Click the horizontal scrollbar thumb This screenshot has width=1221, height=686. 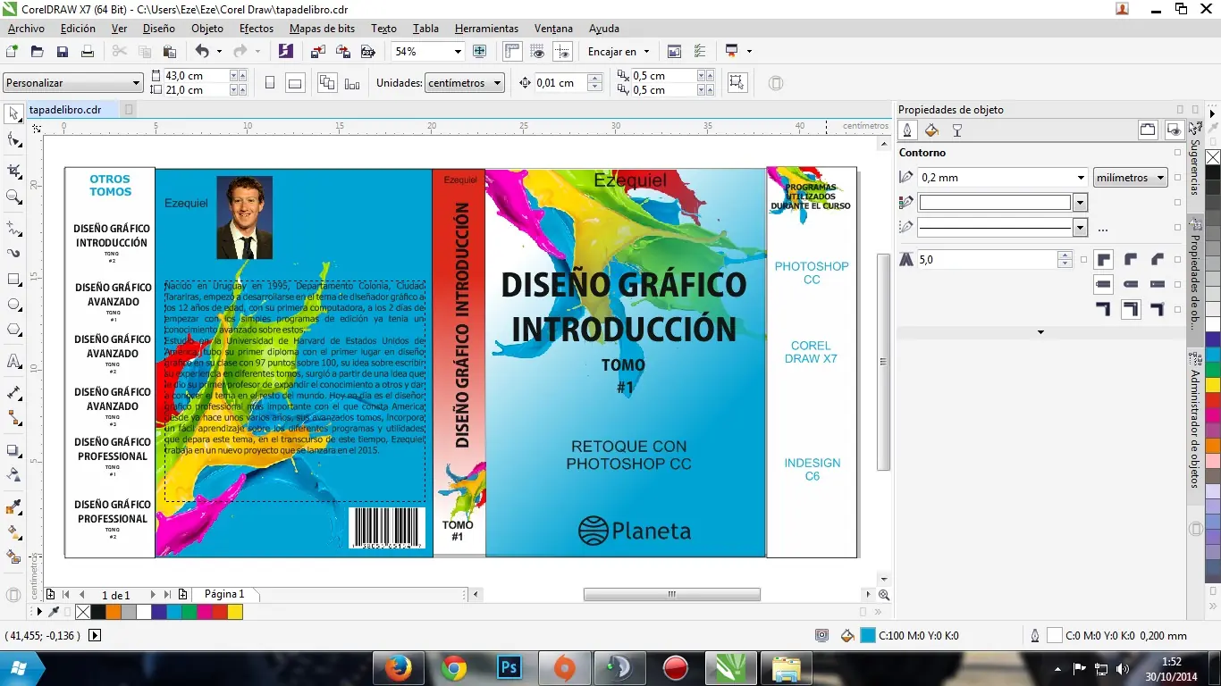point(672,594)
